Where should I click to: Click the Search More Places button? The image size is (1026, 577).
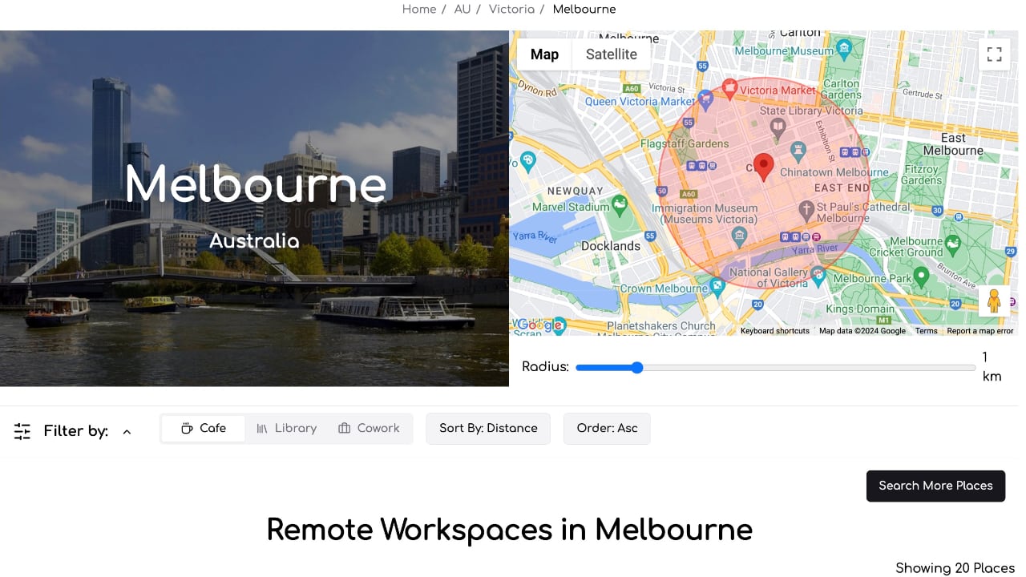point(935,486)
